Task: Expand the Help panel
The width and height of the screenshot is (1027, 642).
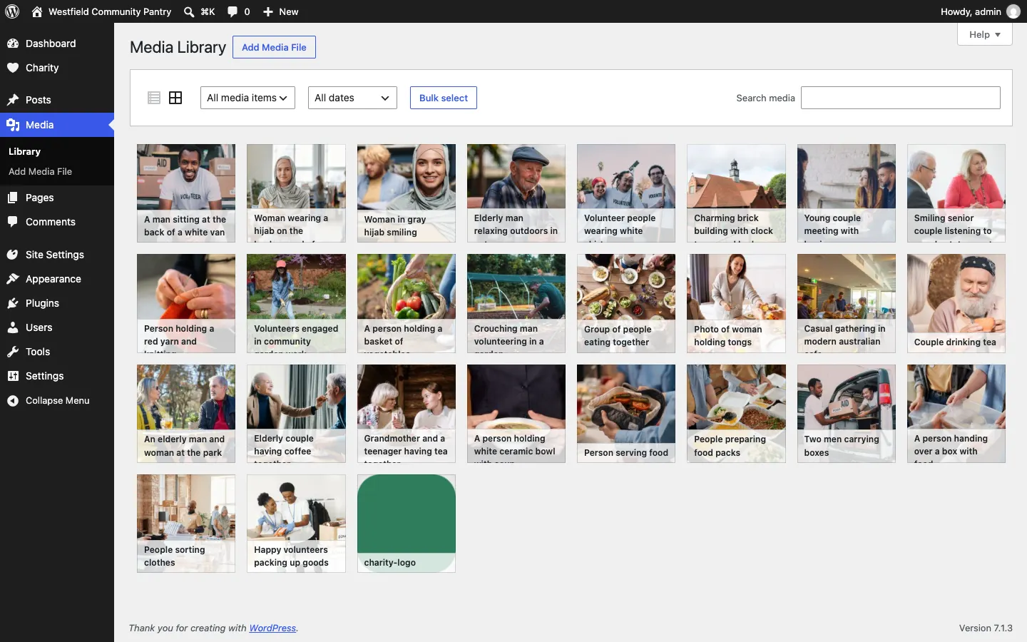Action: tap(985, 34)
